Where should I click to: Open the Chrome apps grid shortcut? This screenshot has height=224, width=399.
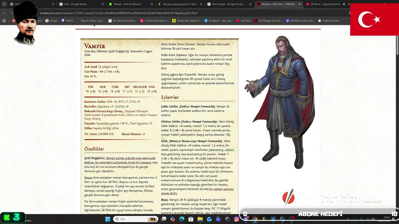point(4,21)
